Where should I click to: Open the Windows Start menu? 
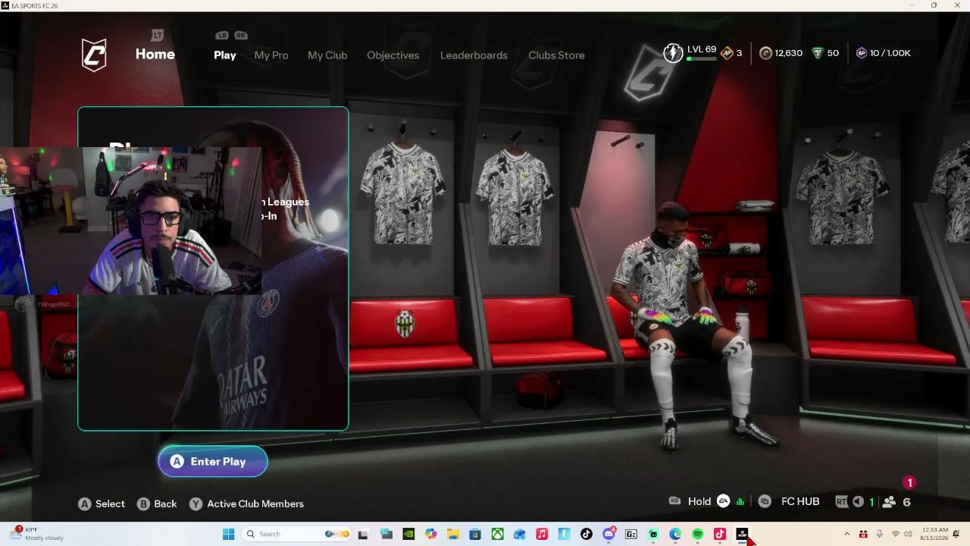point(228,534)
